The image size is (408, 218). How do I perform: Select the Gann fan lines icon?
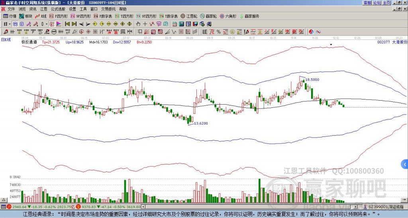[146, 32]
